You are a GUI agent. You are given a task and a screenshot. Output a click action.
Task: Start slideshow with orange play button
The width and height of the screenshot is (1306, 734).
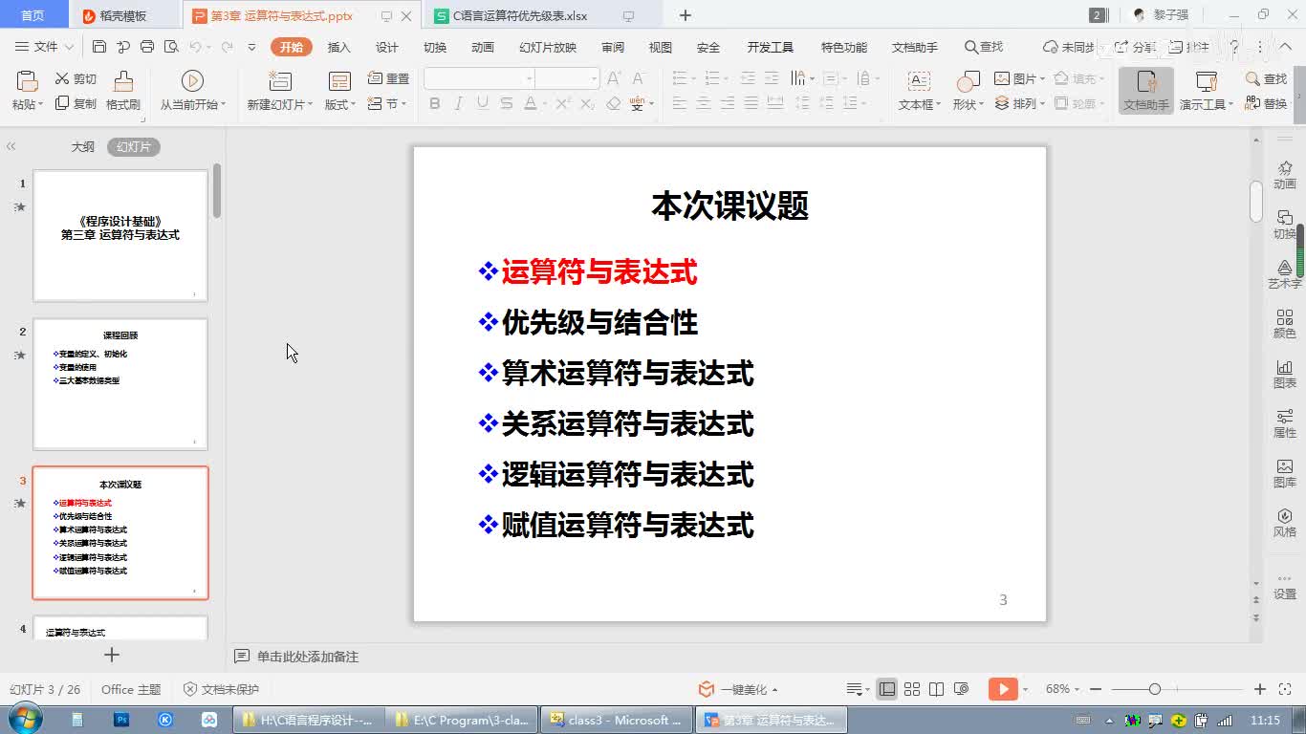pyautogui.click(x=1002, y=689)
